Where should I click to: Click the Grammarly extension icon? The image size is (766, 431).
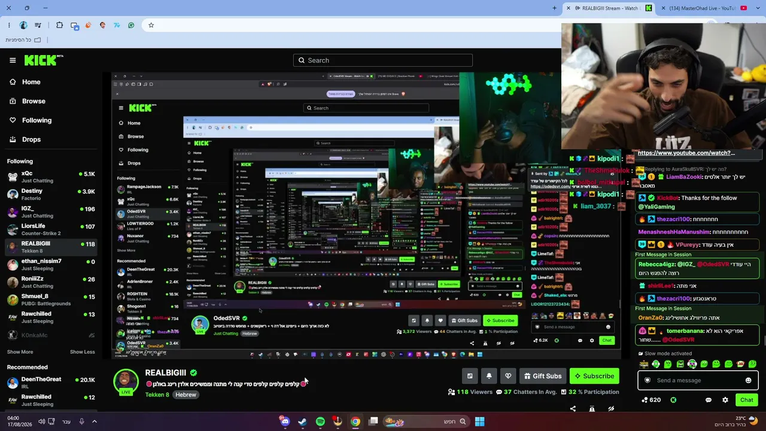(131, 25)
